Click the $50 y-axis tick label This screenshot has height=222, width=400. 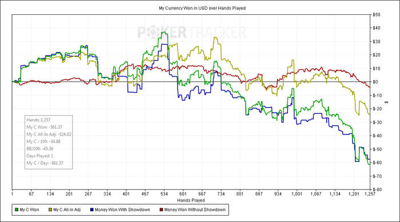[376, 14]
